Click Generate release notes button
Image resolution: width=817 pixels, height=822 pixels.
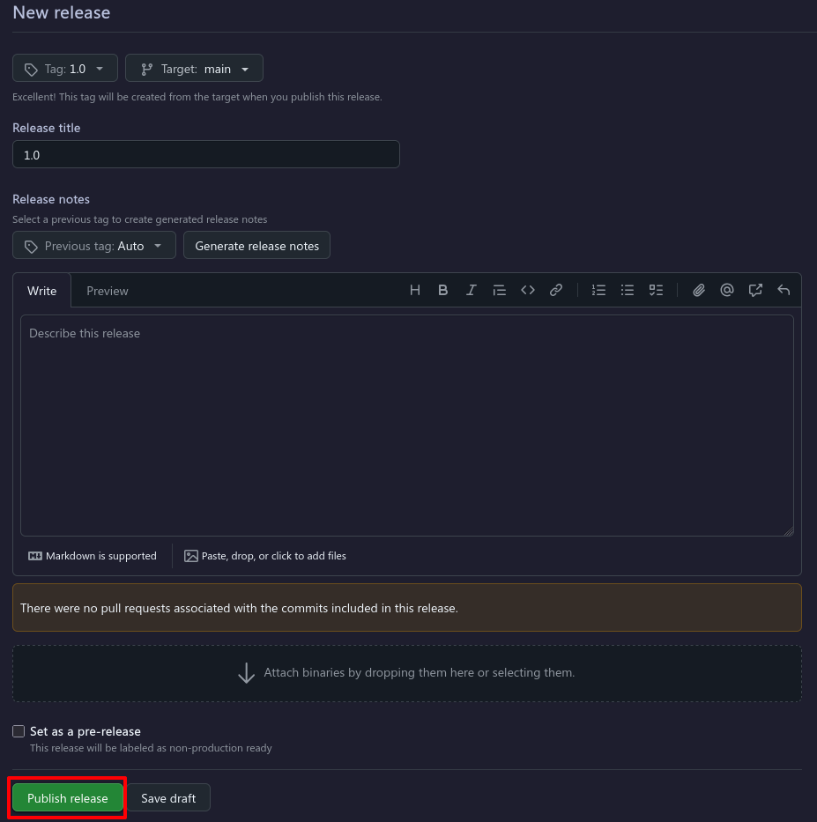point(257,246)
